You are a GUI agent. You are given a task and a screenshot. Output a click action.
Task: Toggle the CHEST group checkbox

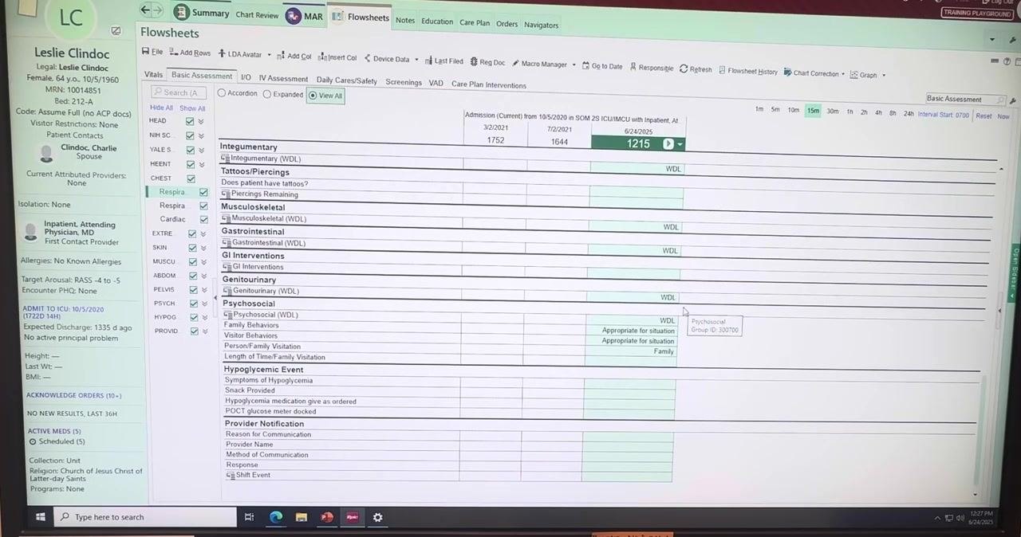coord(191,178)
